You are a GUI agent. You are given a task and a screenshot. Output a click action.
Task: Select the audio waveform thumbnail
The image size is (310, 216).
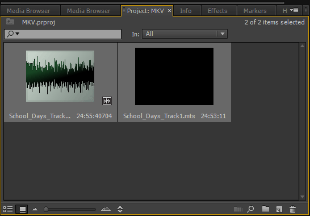click(x=60, y=76)
